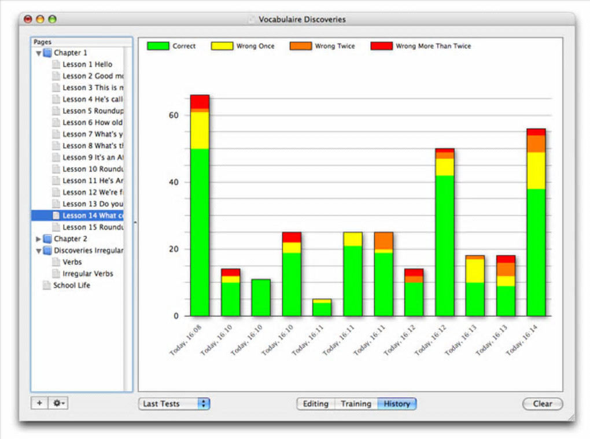Click the Lesson 3 page icon
The image size is (590, 439).
(x=56, y=88)
